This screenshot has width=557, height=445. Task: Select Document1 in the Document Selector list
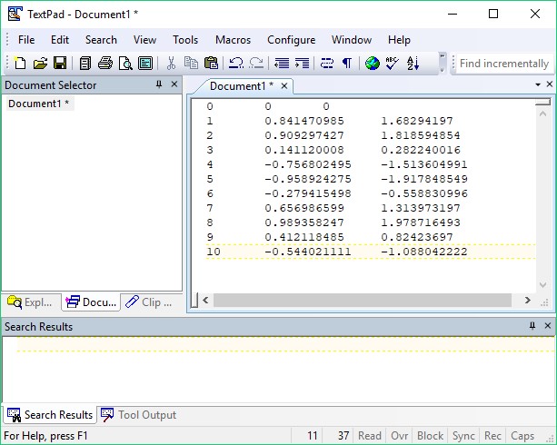click(39, 104)
